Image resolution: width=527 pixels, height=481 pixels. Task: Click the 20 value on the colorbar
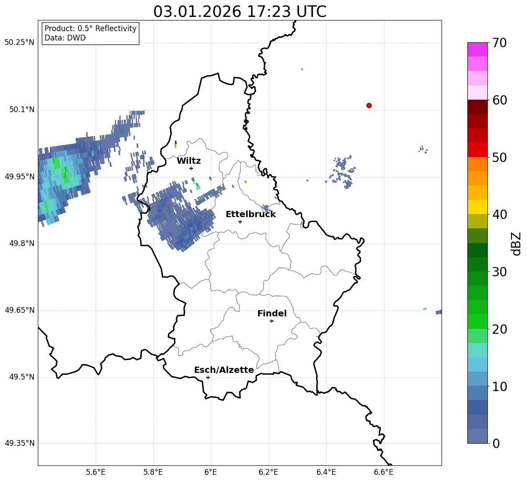pos(499,329)
